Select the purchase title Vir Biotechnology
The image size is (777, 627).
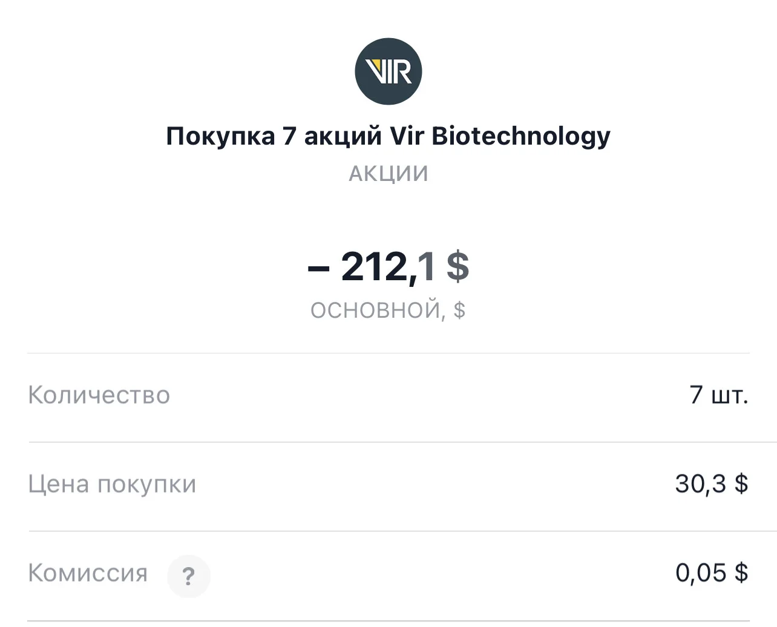(388, 137)
